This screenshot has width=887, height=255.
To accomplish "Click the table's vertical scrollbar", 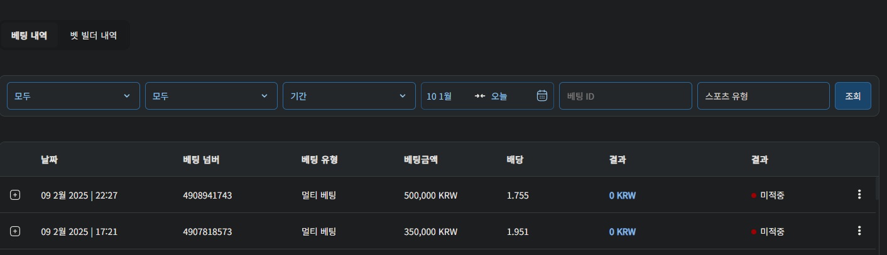I will [x=878, y=188].
